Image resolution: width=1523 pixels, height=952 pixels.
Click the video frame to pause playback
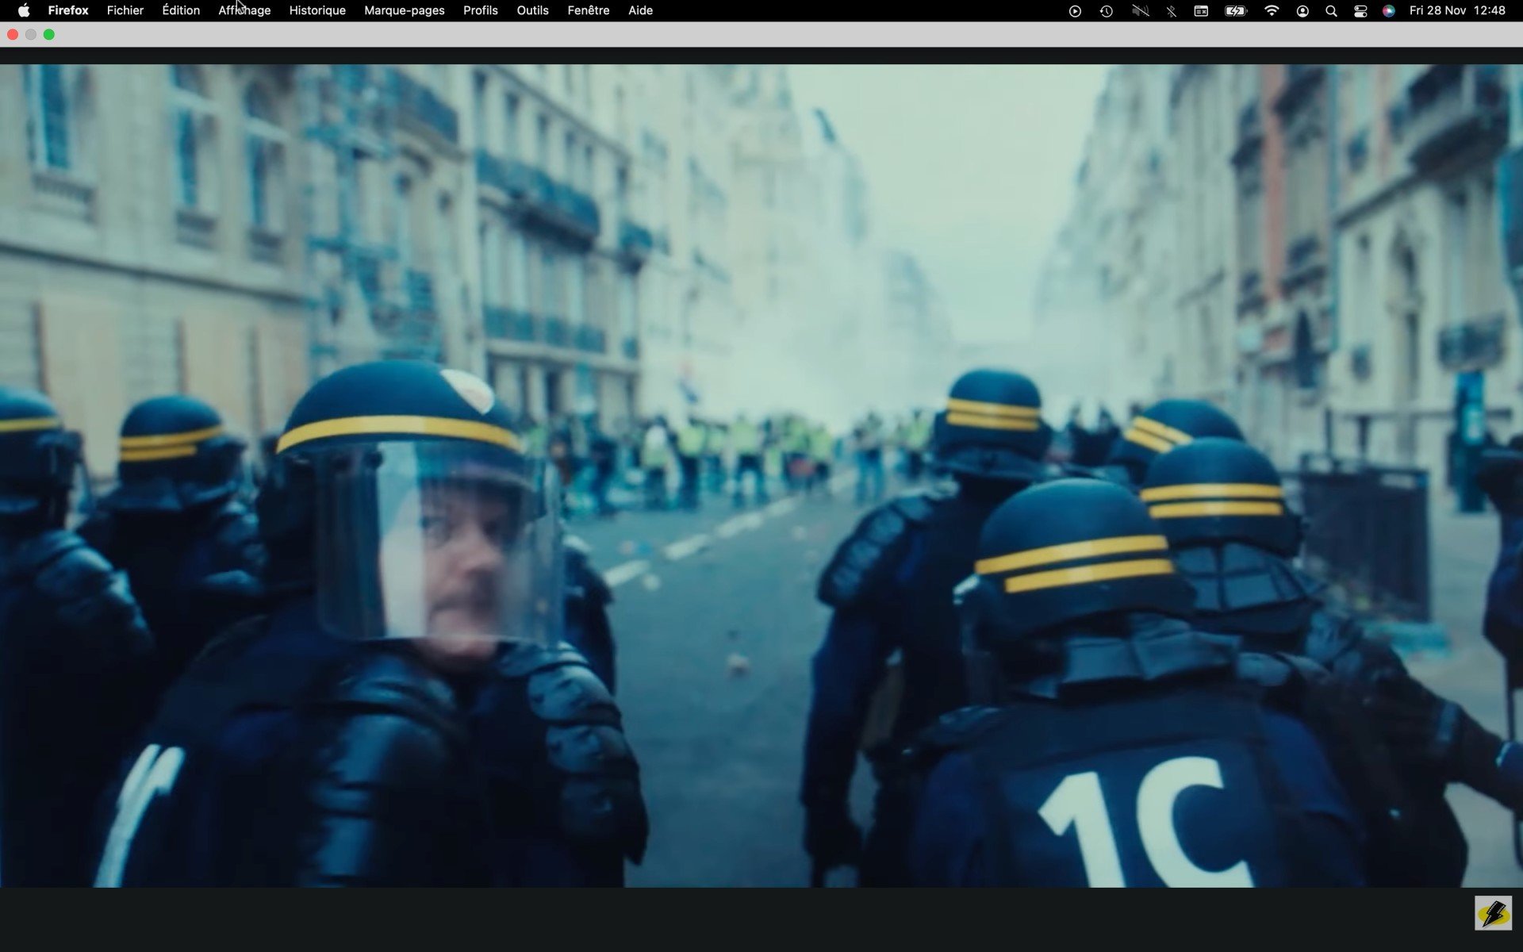click(761, 476)
